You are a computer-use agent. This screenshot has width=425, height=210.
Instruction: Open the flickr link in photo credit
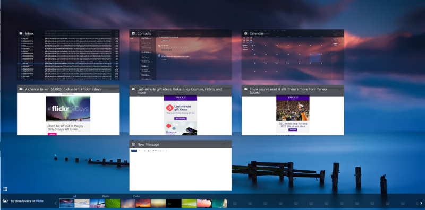click(x=40, y=201)
